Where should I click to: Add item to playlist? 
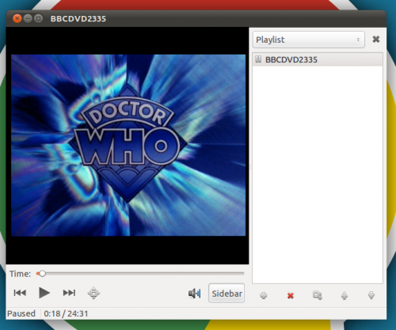264,295
